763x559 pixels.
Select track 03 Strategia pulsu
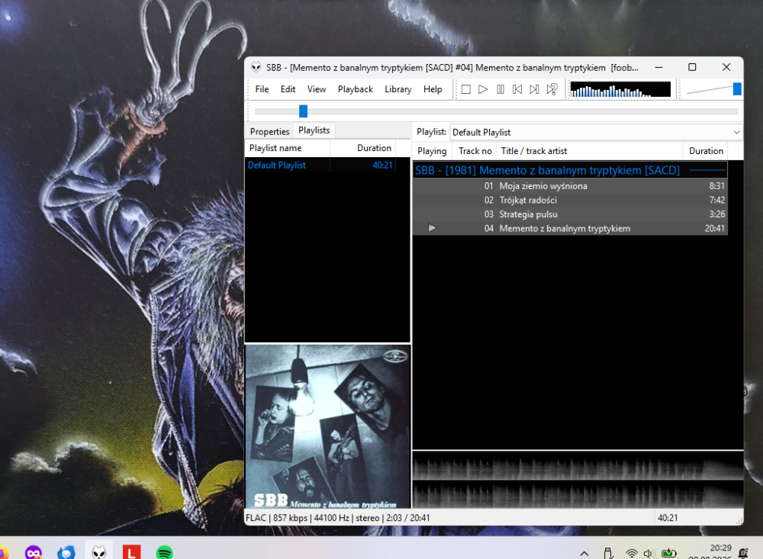(x=570, y=214)
